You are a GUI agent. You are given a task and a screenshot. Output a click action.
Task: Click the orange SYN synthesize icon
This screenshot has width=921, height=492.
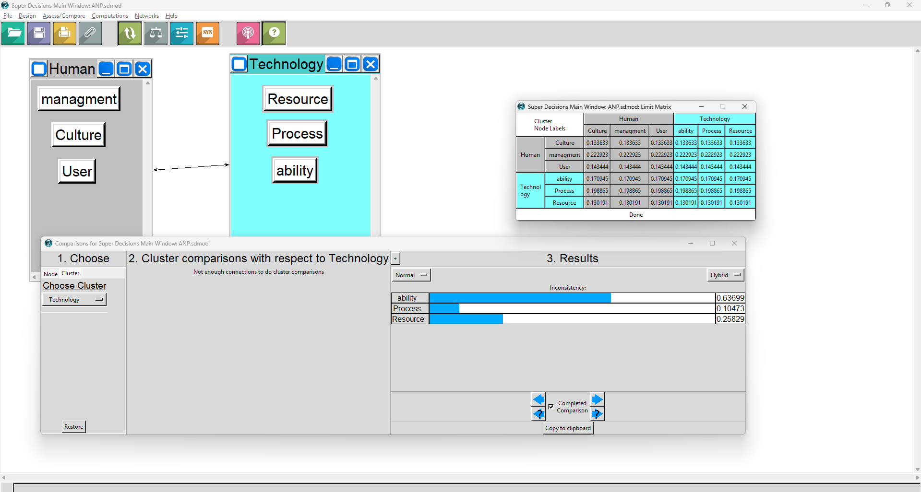[x=208, y=34]
